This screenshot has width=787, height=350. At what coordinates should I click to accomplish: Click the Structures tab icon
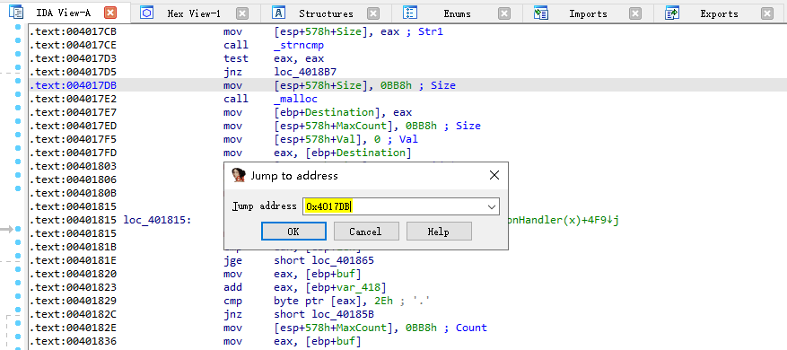(x=278, y=13)
